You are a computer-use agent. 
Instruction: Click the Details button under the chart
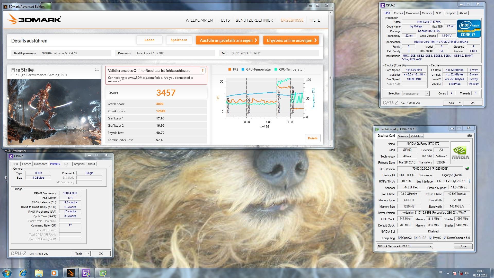tap(313, 138)
